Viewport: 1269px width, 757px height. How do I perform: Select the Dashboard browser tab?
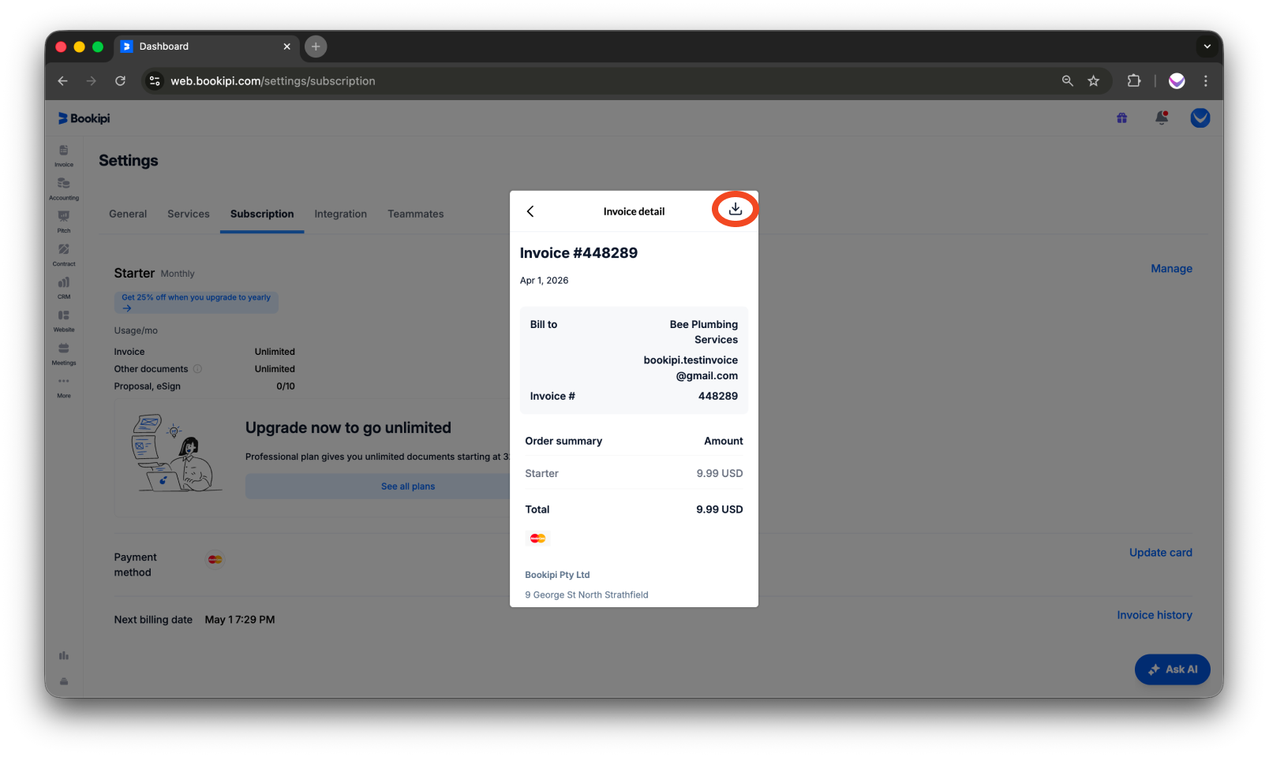207,47
